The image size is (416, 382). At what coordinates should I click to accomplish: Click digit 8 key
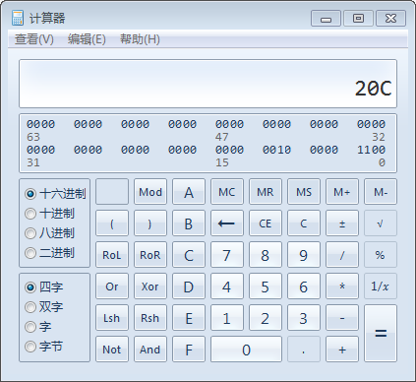point(266,255)
